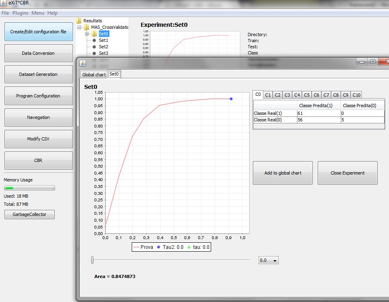Click the green tau triangle in the legend
Screen dimensions: 389x302
[x=189, y=247]
